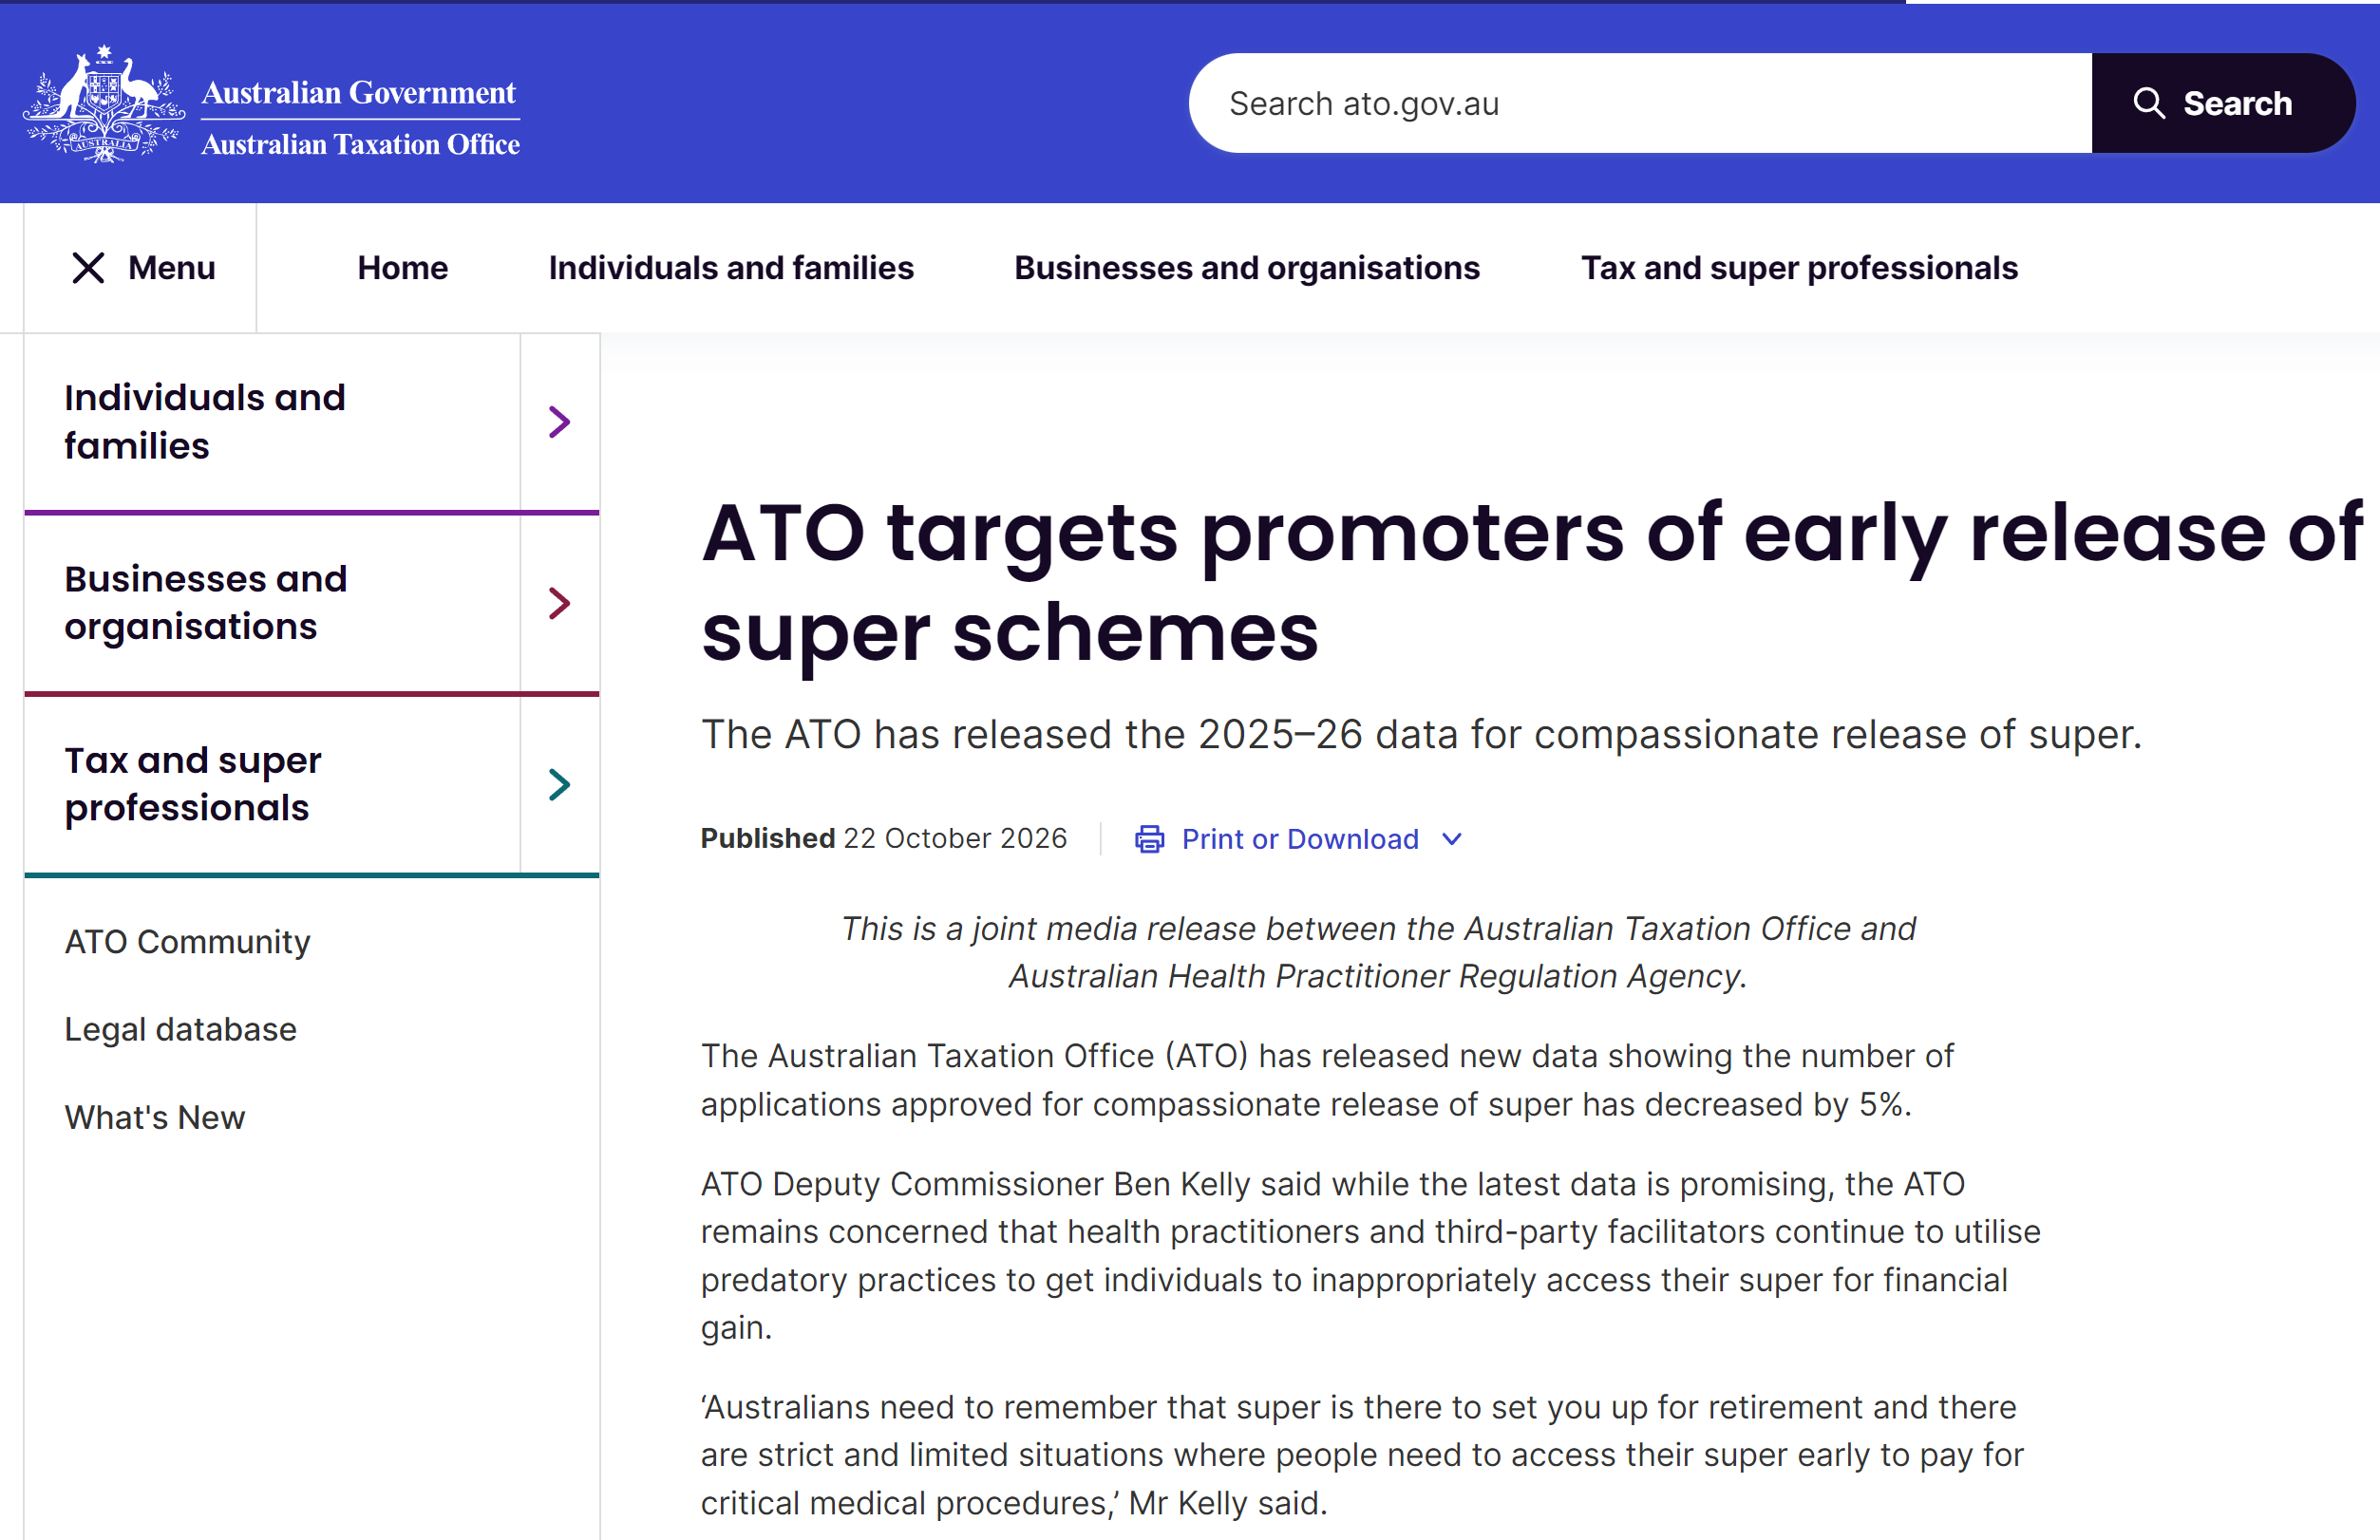This screenshot has height=1540, width=2380.
Task: Select Individuals and families sidebar heading
Action: tap(205, 422)
